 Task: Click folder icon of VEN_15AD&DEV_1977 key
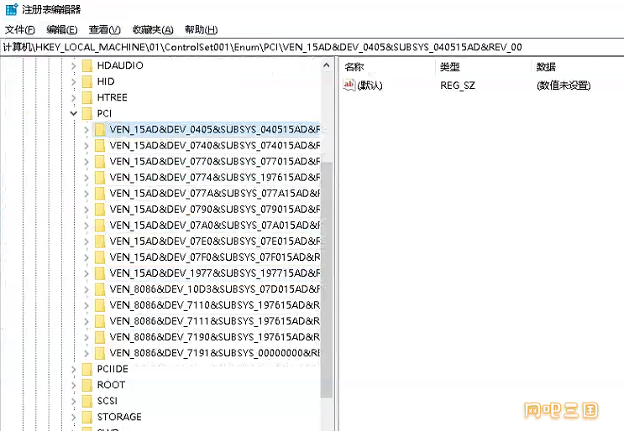[x=100, y=273]
